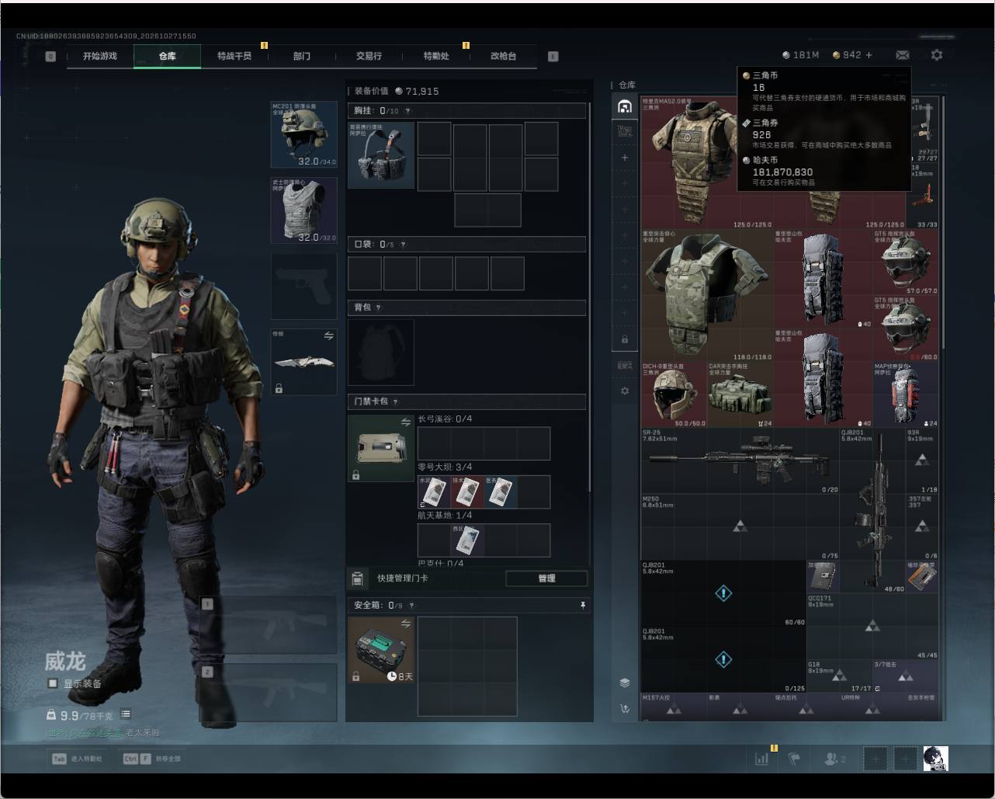Click the help icon next to 门禁卡包
Screen dimensions: 995x799
point(396,401)
